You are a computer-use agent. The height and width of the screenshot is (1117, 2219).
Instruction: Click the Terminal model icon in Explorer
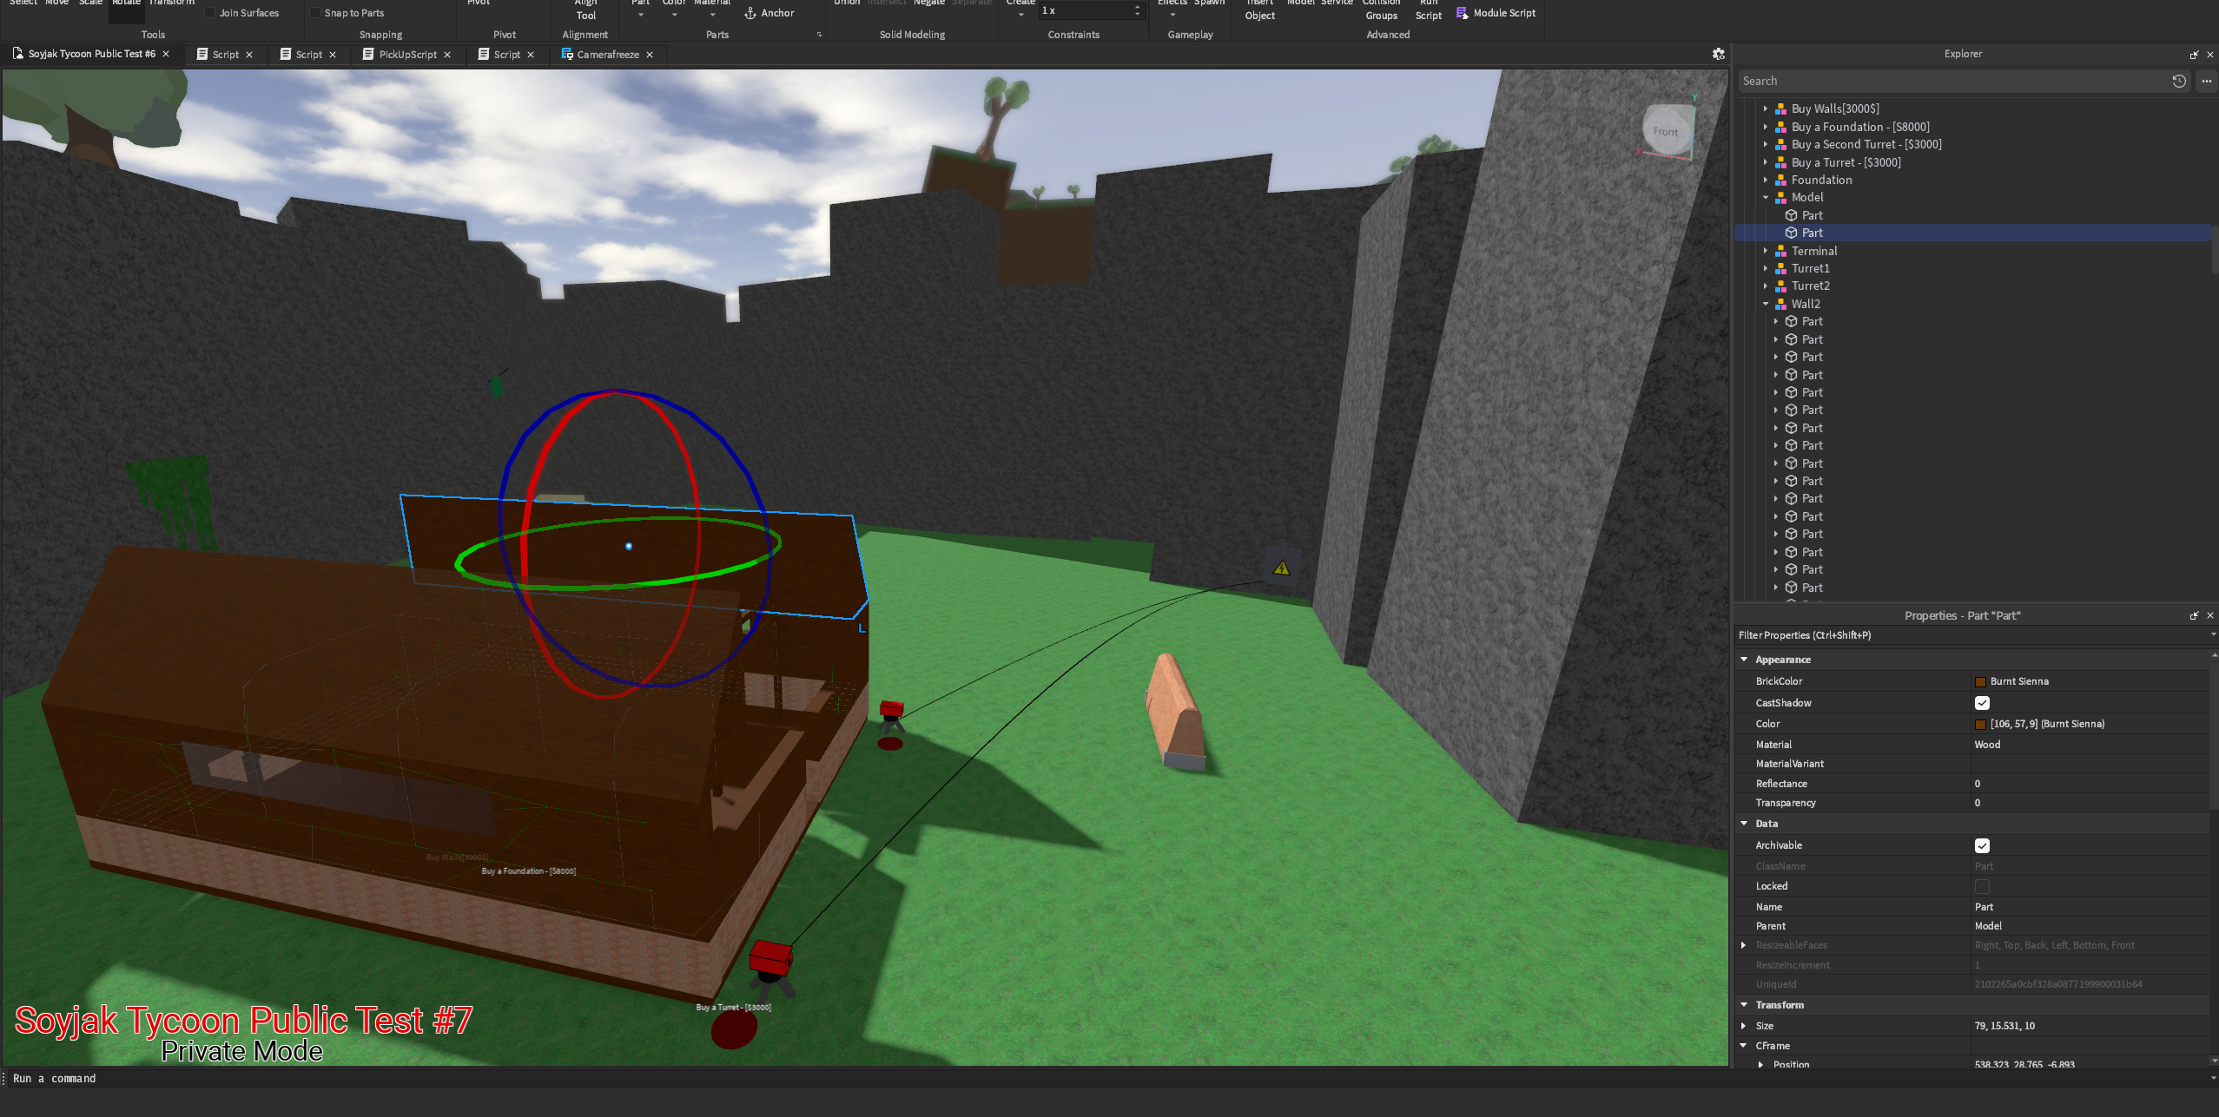(x=1780, y=251)
